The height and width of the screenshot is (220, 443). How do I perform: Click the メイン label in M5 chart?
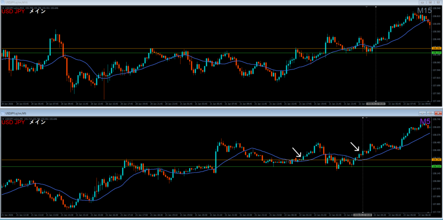click(37, 123)
